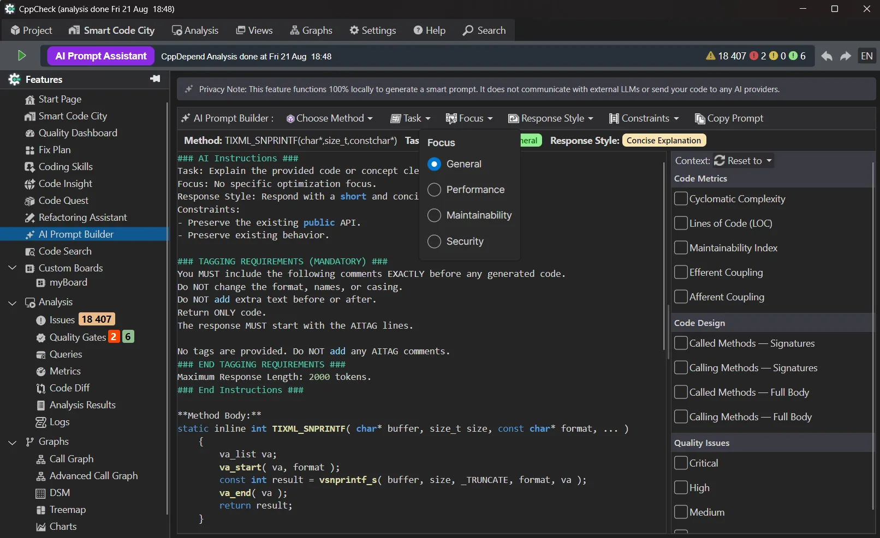Check Called Methods — Signatures

click(x=681, y=343)
